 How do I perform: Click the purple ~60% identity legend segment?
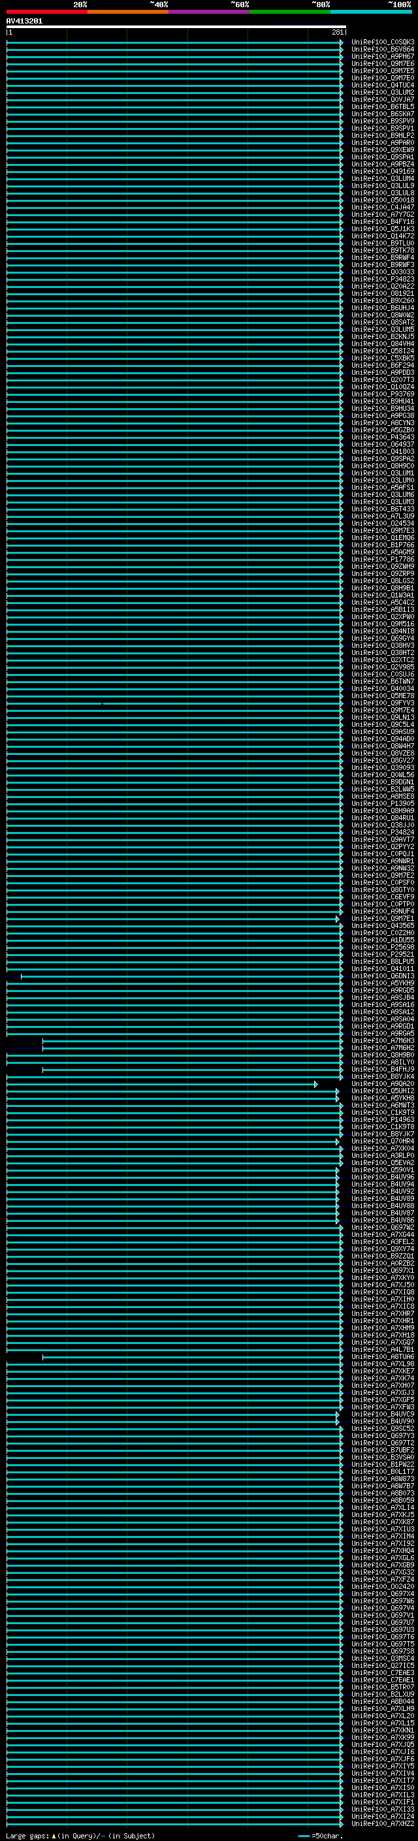[210, 12]
